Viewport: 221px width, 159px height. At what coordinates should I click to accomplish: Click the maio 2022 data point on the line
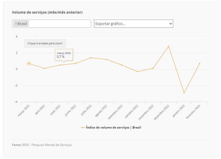[x=60, y=65]
